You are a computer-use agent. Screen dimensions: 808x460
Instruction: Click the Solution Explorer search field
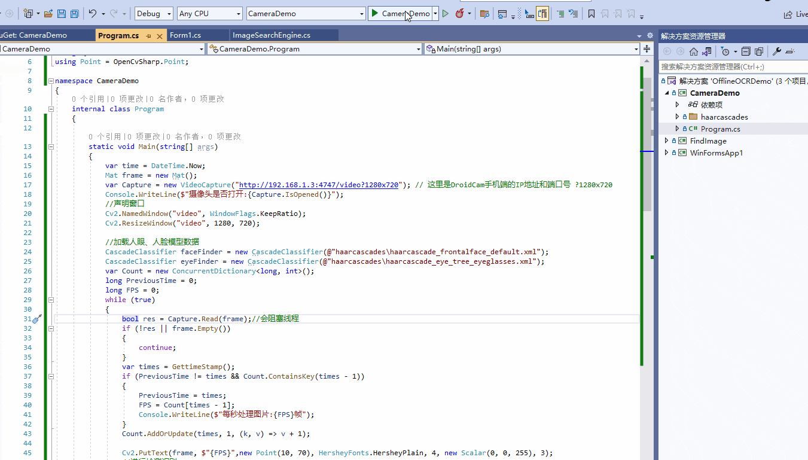733,66
